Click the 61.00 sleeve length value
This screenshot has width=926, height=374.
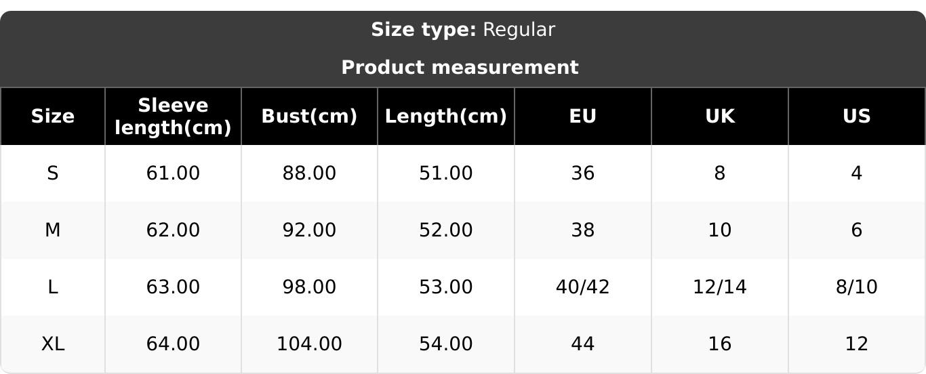(173, 173)
